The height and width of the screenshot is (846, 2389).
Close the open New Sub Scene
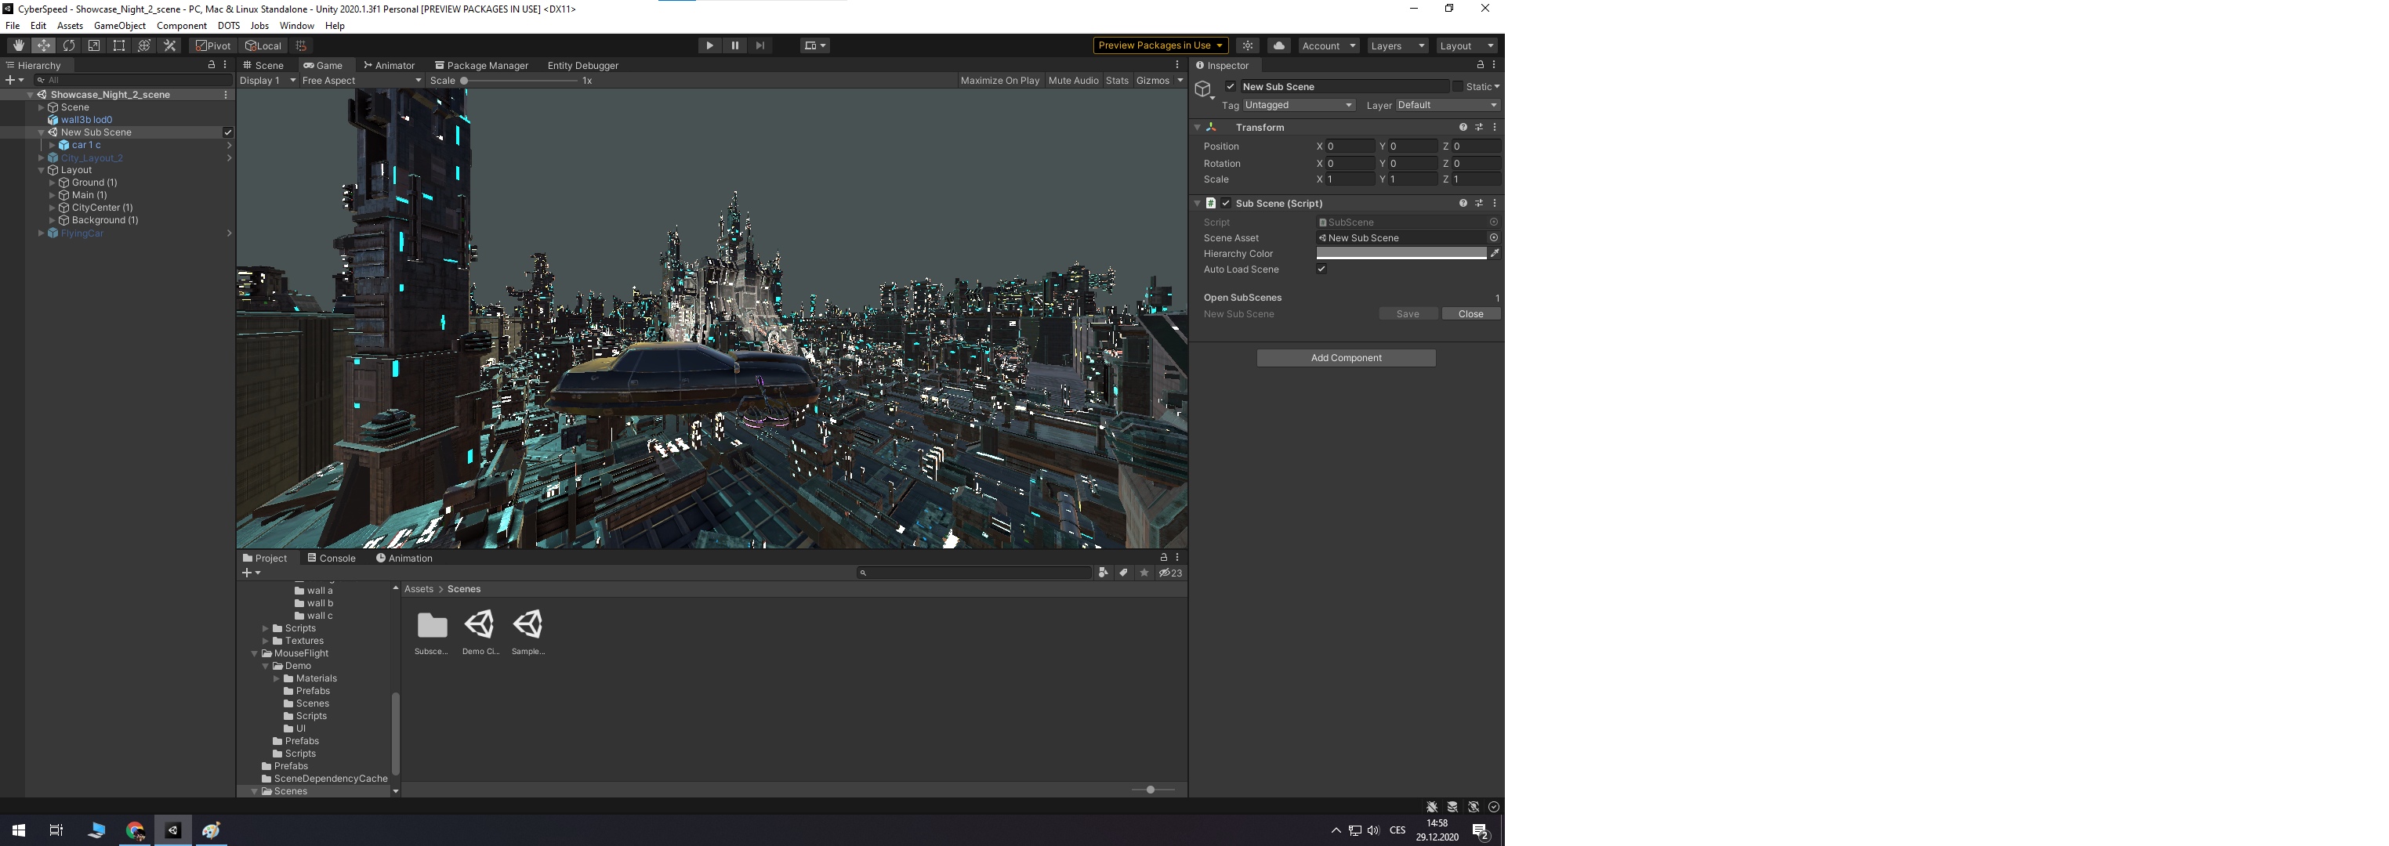1471,314
